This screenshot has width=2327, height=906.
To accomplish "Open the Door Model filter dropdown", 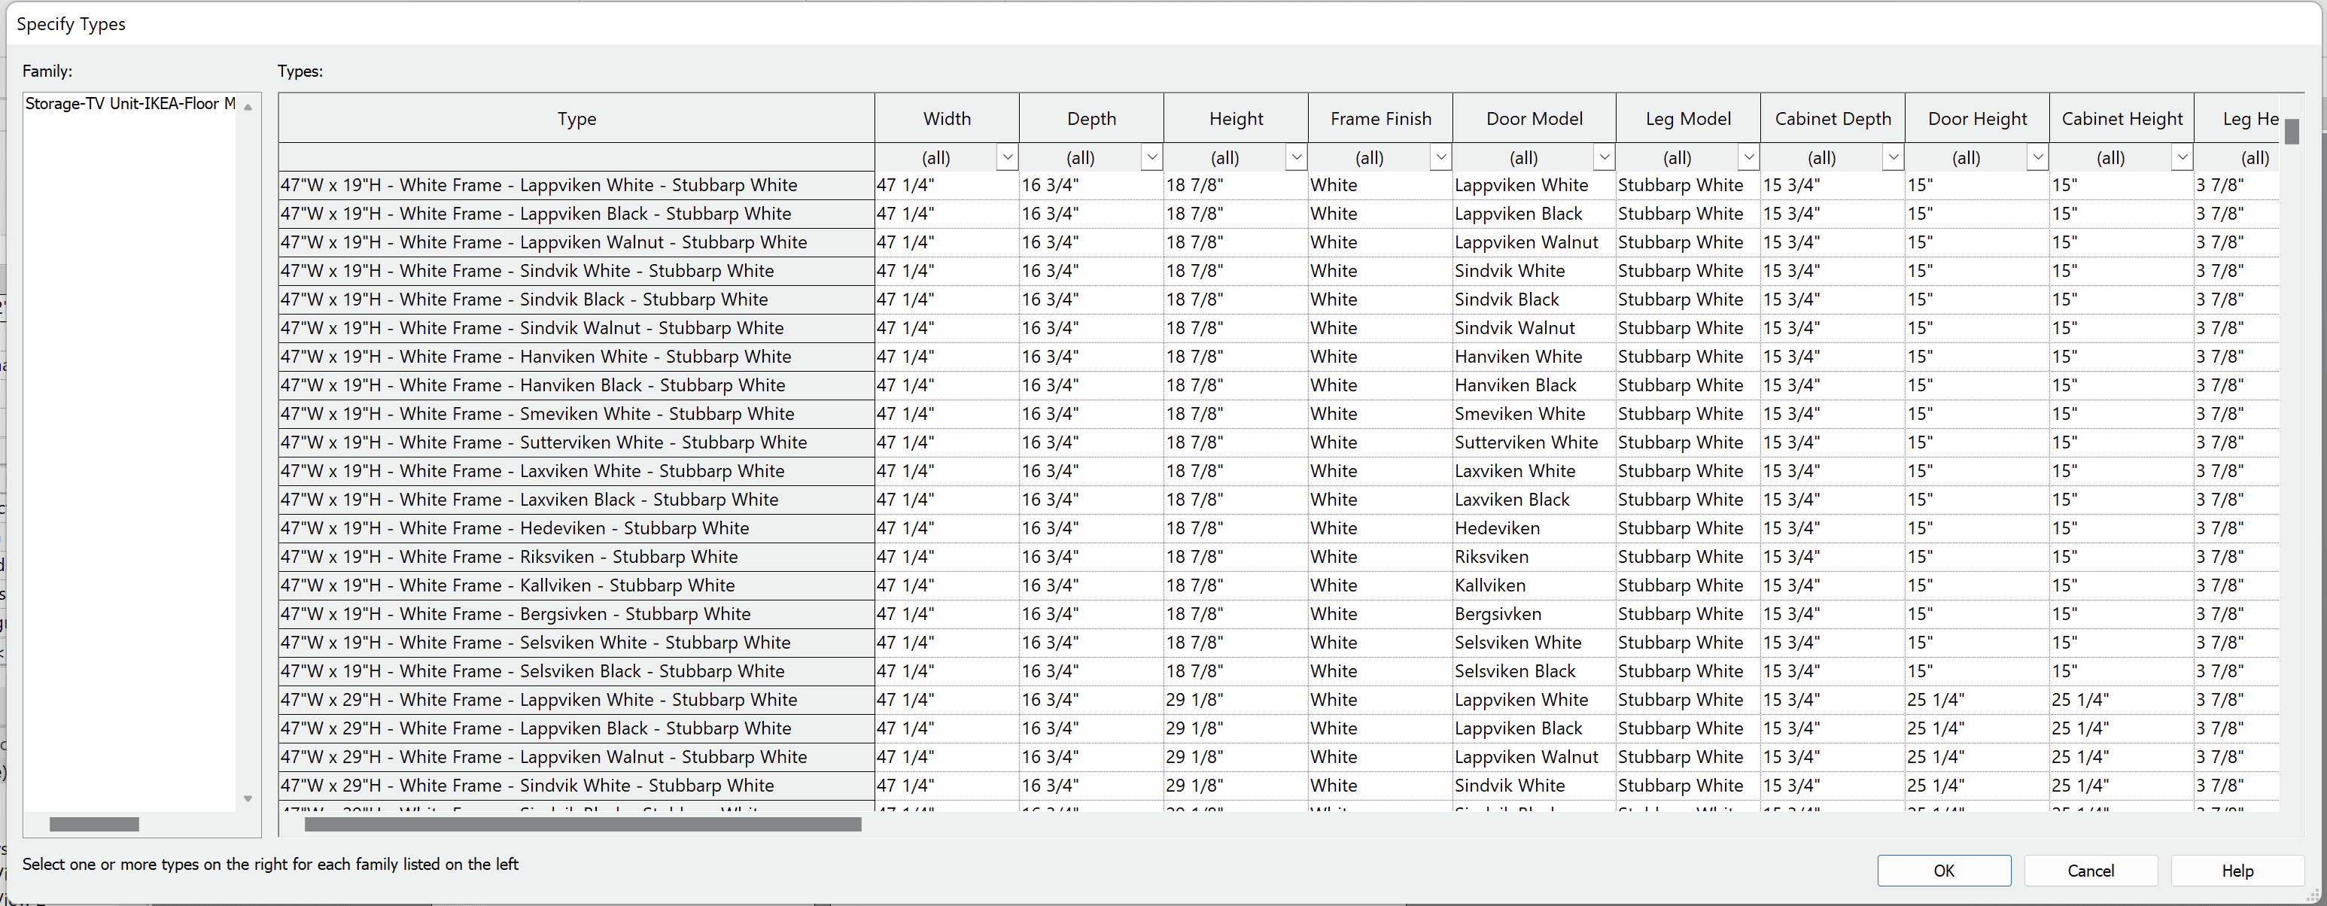I will [x=1605, y=157].
